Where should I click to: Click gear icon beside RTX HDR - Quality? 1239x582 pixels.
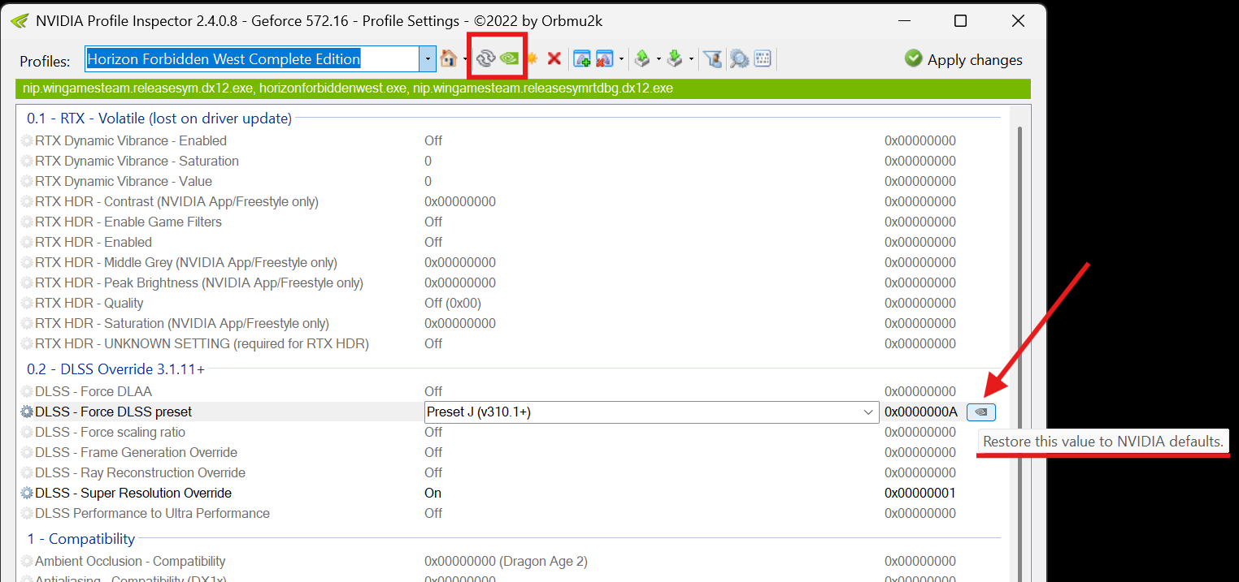point(28,303)
